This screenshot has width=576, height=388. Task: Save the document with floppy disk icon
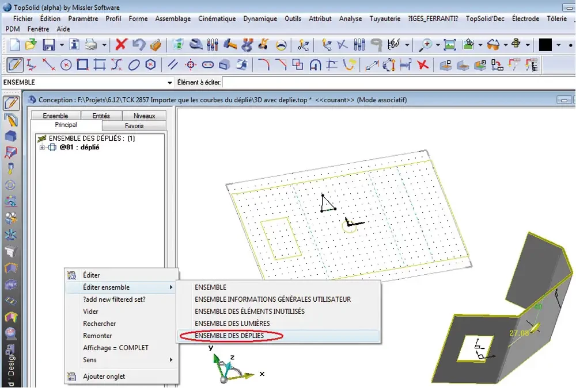point(48,45)
